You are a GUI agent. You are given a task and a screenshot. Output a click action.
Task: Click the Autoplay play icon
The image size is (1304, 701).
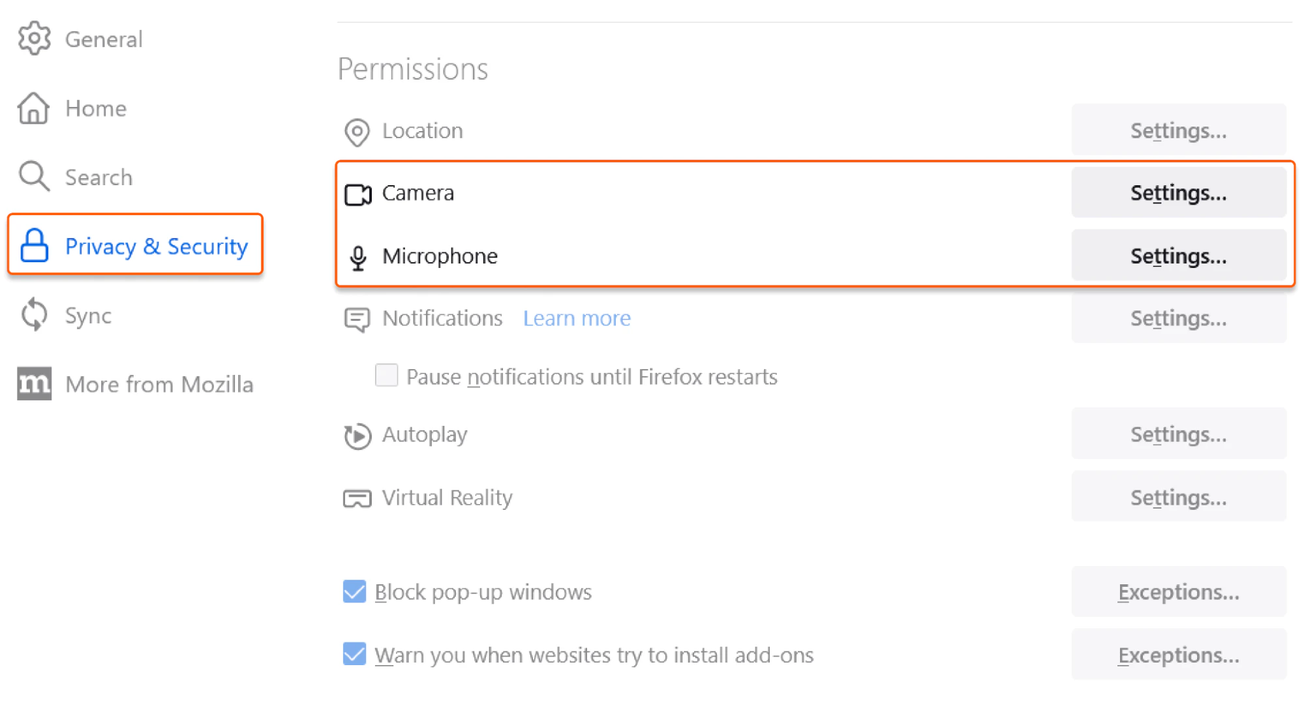[x=356, y=436]
